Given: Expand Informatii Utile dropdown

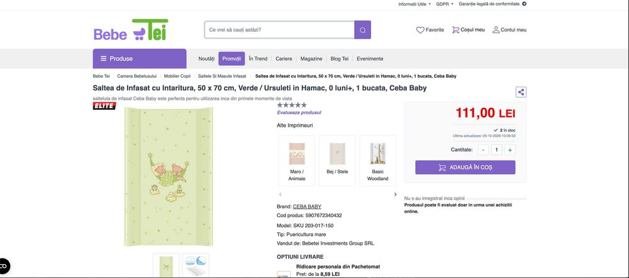Looking at the screenshot, I should tap(415, 4).
